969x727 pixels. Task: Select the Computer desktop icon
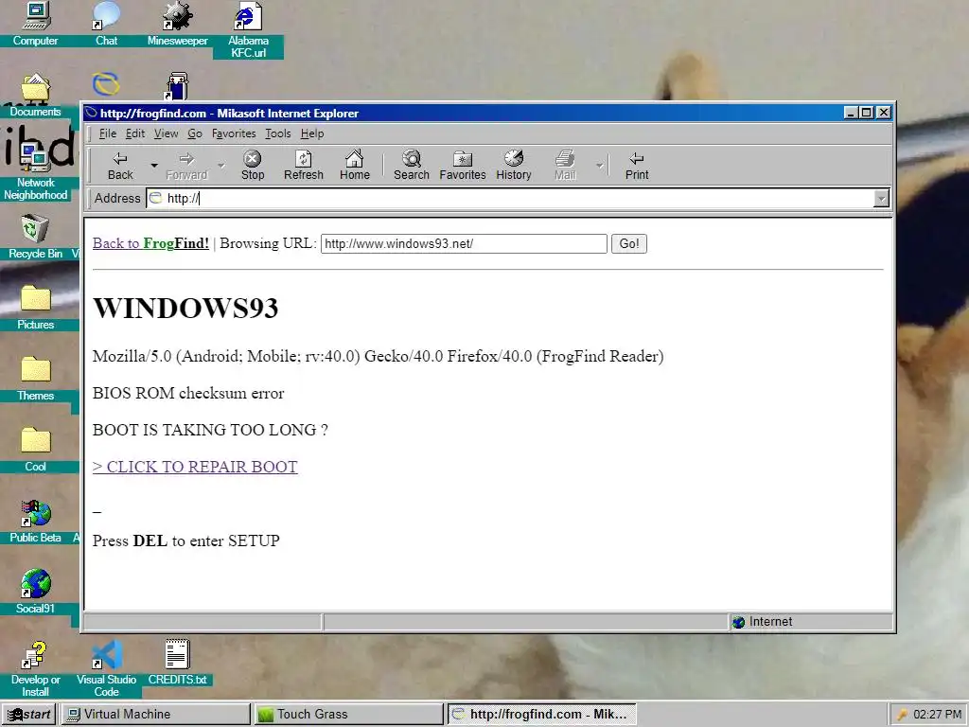[x=35, y=24]
